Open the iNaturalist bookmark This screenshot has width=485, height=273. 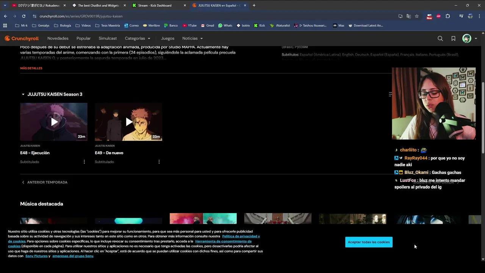pyautogui.click(x=280, y=25)
